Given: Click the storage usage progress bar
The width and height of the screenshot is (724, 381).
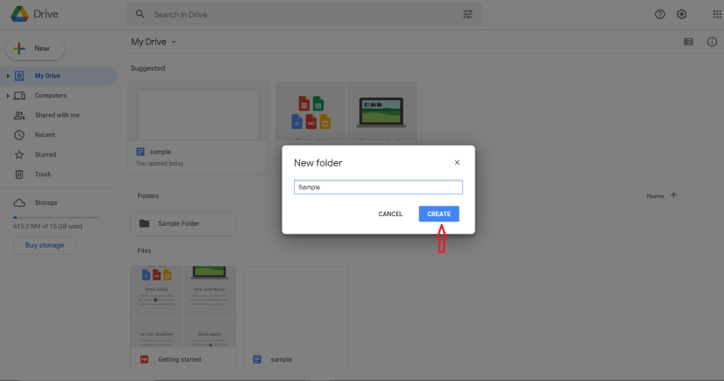Looking at the screenshot, I should (57, 217).
